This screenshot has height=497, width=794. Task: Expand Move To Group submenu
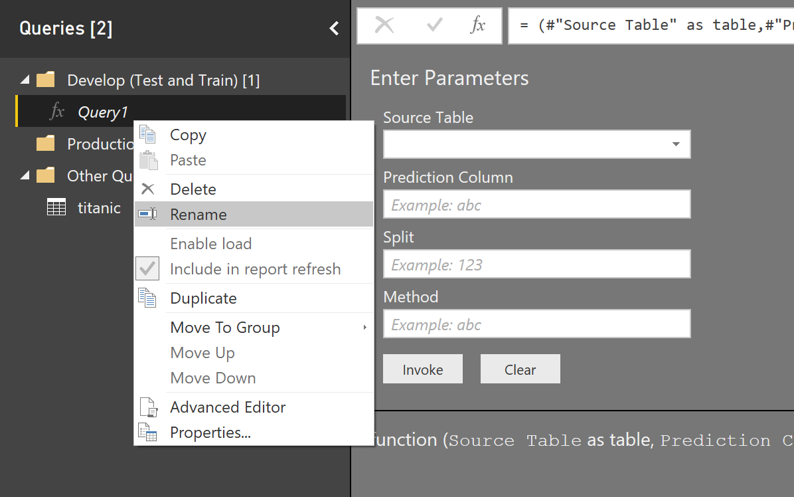pyautogui.click(x=364, y=327)
